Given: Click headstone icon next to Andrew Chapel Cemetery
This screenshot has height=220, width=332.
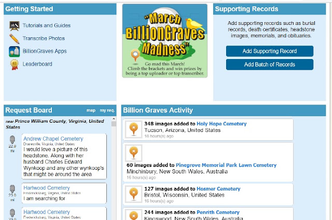Looking at the screenshot, I should click(12, 139).
